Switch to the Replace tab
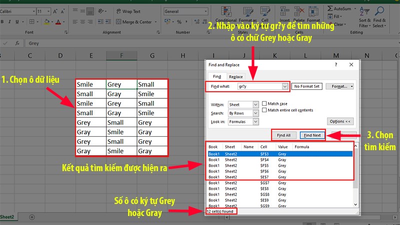Viewport: 400px width, 225px height. click(235, 77)
